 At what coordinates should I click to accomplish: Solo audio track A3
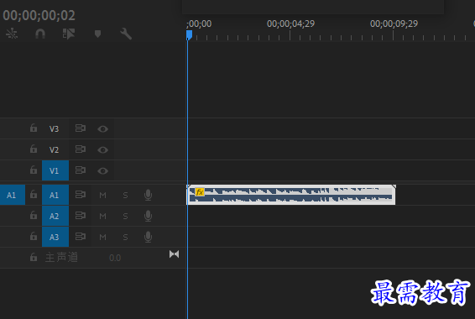click(125, 237)
